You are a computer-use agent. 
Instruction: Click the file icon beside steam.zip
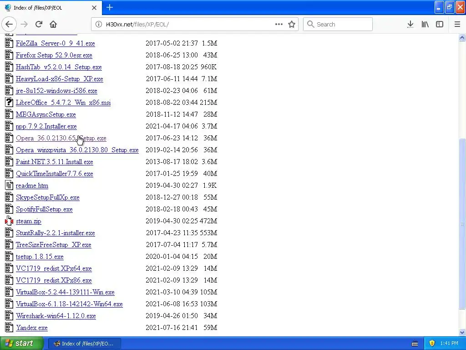(9, 221)
